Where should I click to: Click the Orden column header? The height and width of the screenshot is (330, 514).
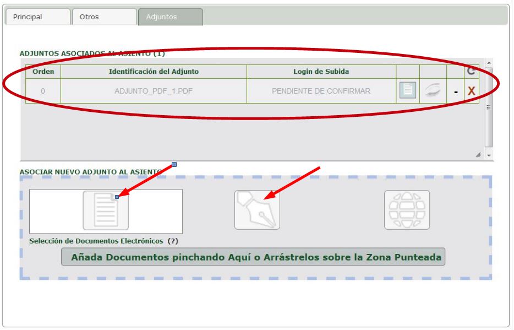pos(43,72)
